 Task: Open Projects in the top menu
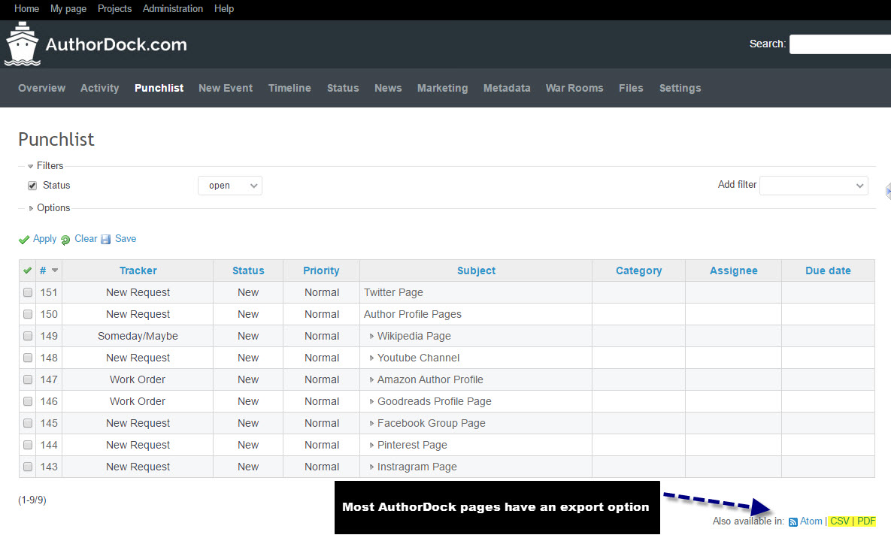115,8
